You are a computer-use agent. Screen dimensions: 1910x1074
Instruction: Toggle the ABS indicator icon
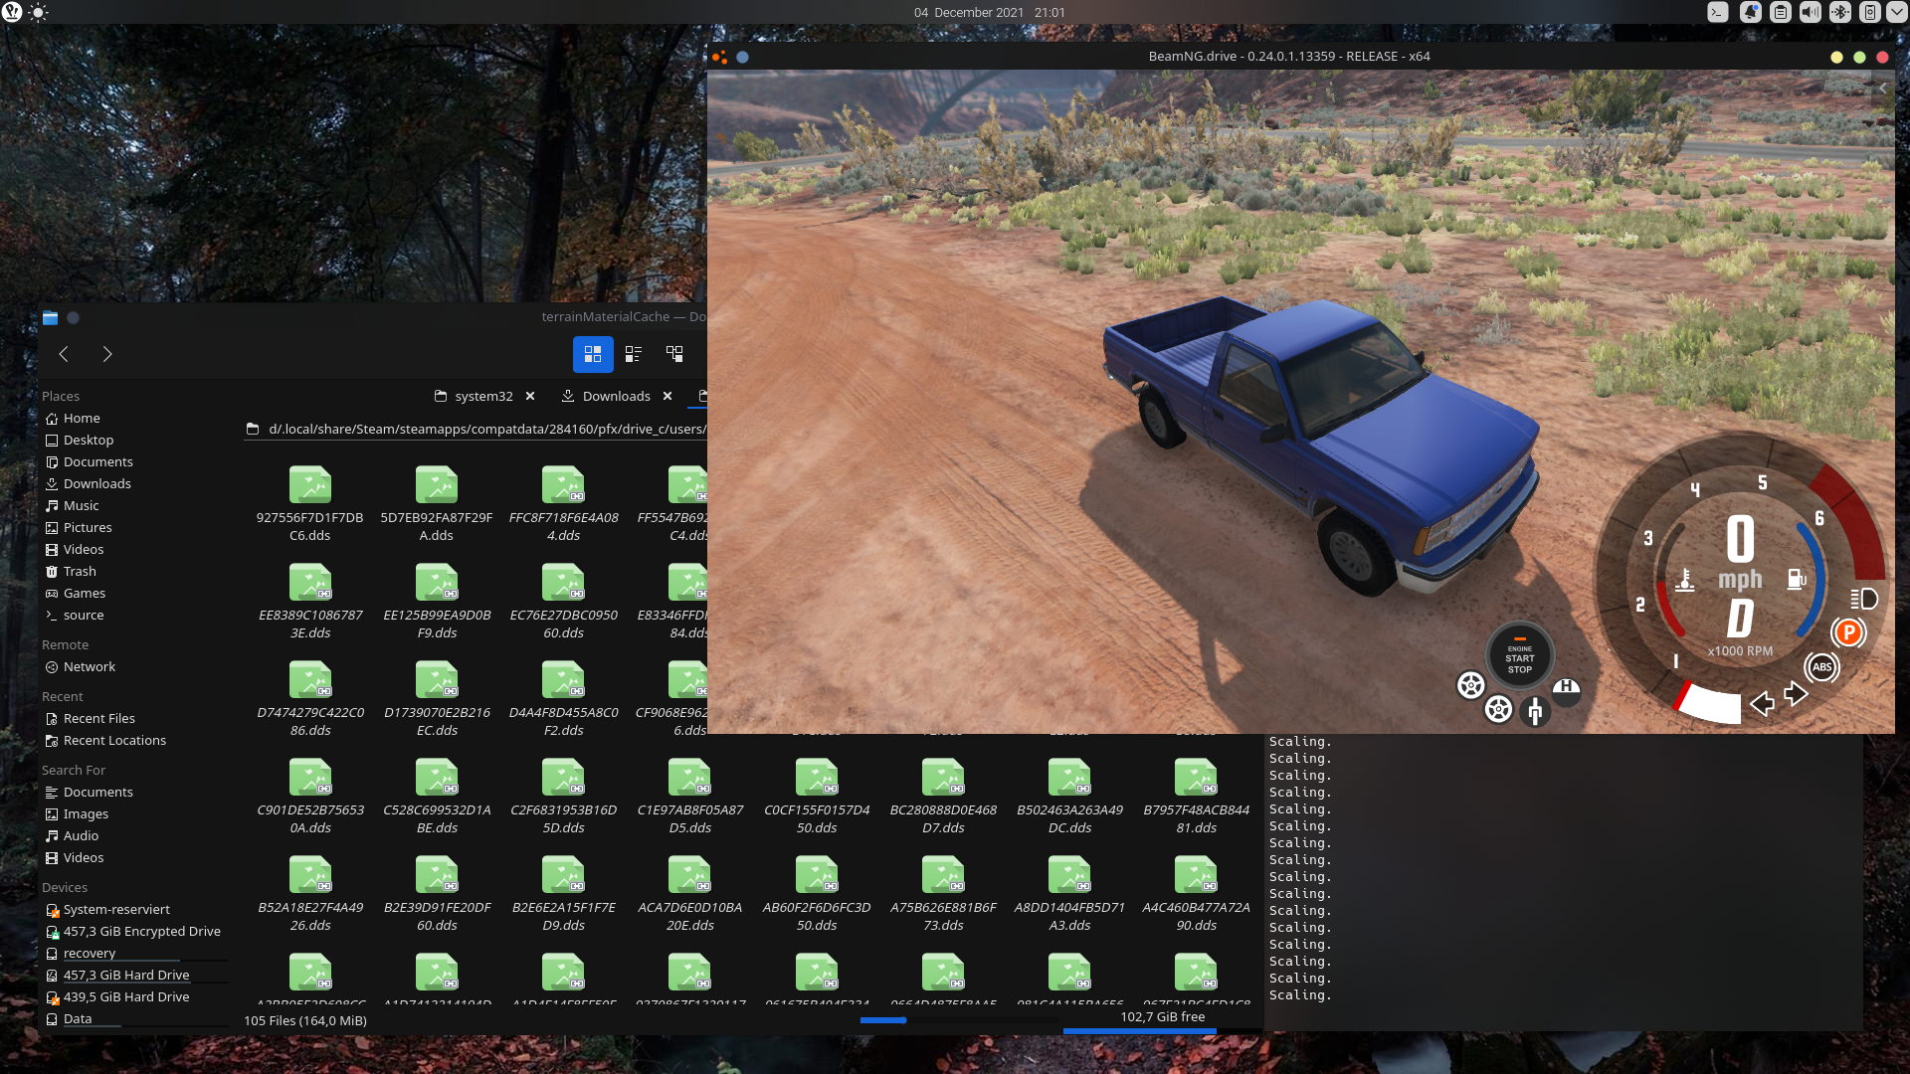pos(1821,667)
